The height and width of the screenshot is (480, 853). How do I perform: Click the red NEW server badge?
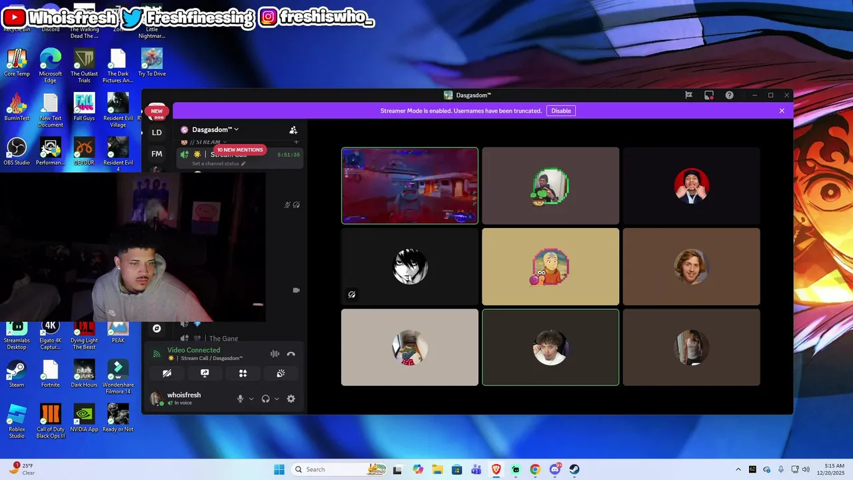(157, 111)
